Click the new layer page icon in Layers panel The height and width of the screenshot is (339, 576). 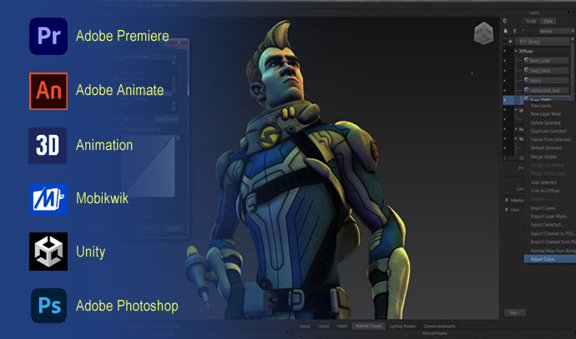coord(506,31)
